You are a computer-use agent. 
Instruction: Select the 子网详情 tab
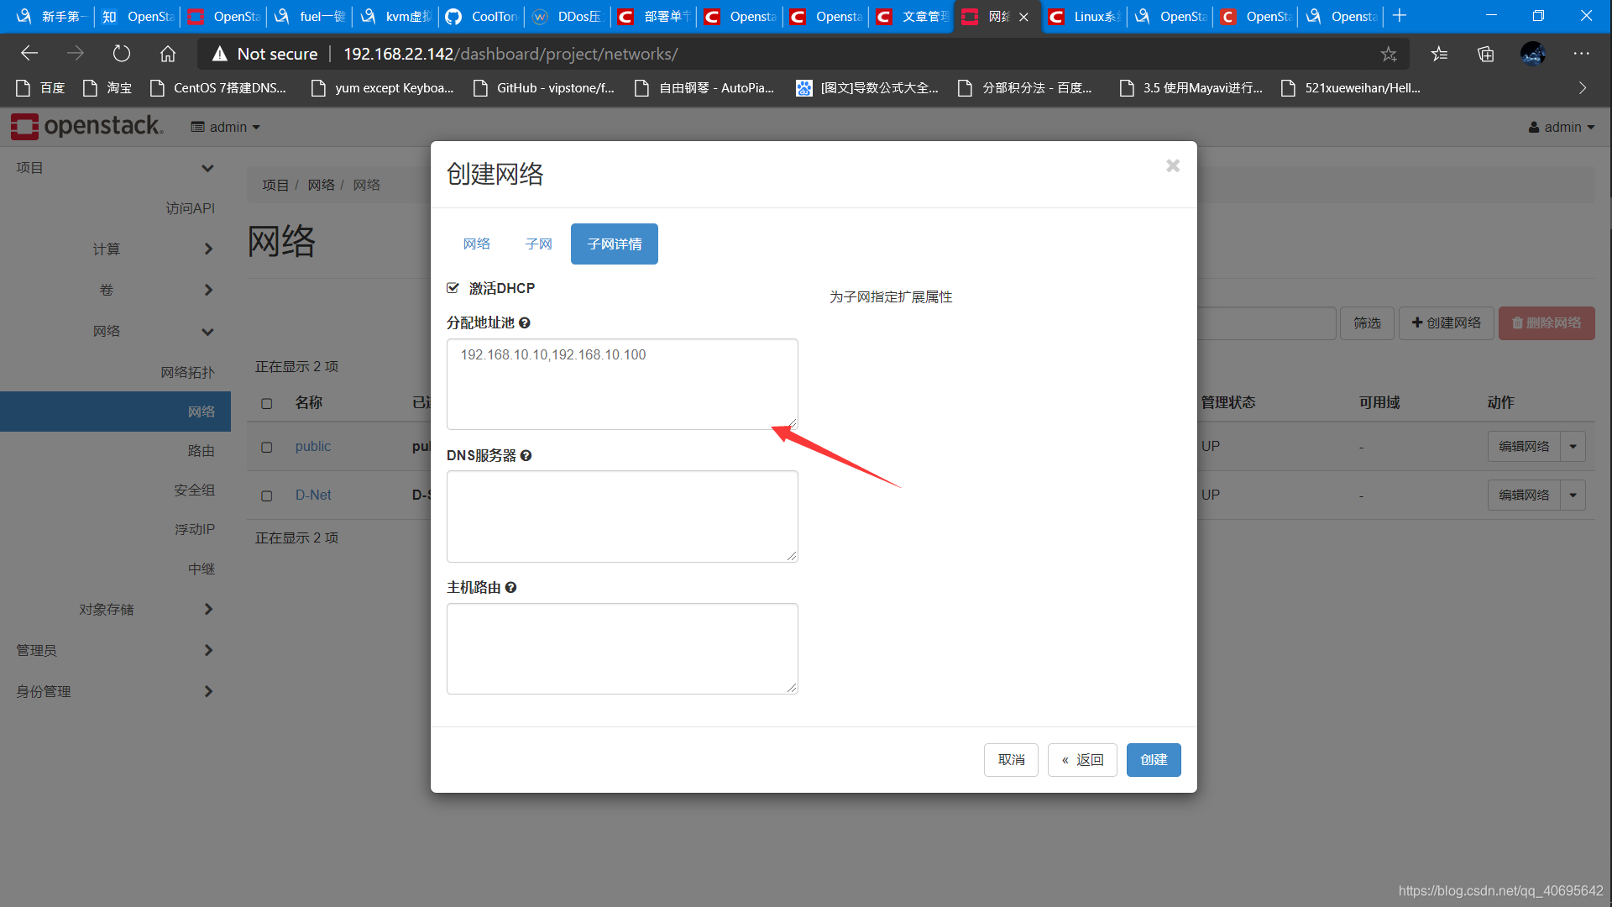615,244
